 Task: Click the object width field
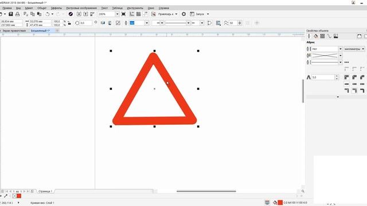point(40,21)
